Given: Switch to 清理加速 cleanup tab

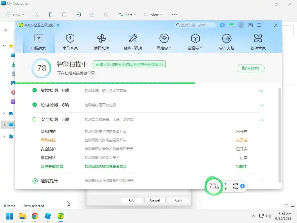Looking at the screenshot, I should [x=101, y=42].
